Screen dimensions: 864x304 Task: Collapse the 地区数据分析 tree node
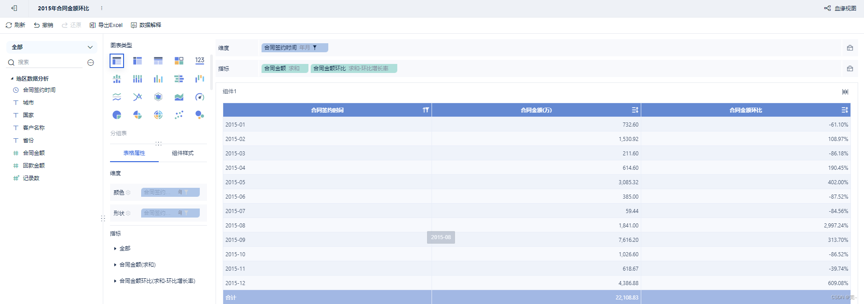(x=12, y=78)
